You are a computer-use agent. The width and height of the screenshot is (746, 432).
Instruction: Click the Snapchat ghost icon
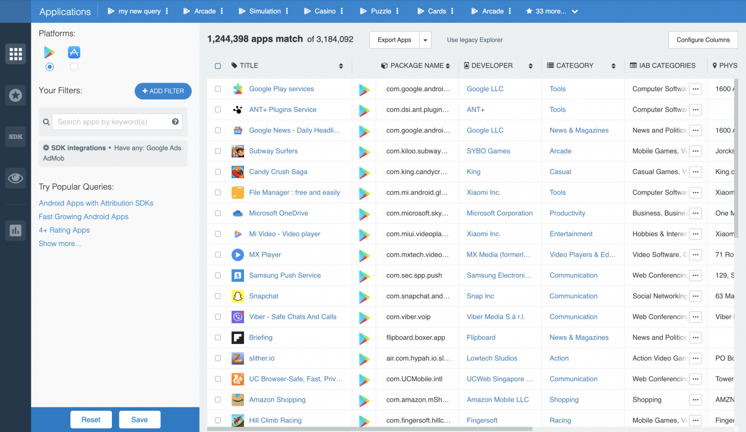pyautogui.click(x=238, y=296)
